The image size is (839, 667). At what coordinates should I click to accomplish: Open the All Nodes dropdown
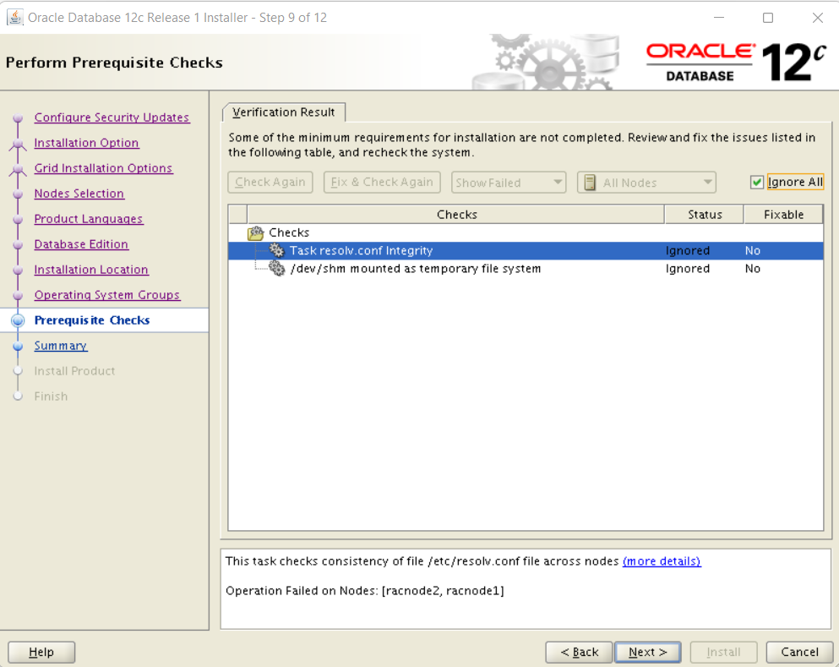(646, 183)
